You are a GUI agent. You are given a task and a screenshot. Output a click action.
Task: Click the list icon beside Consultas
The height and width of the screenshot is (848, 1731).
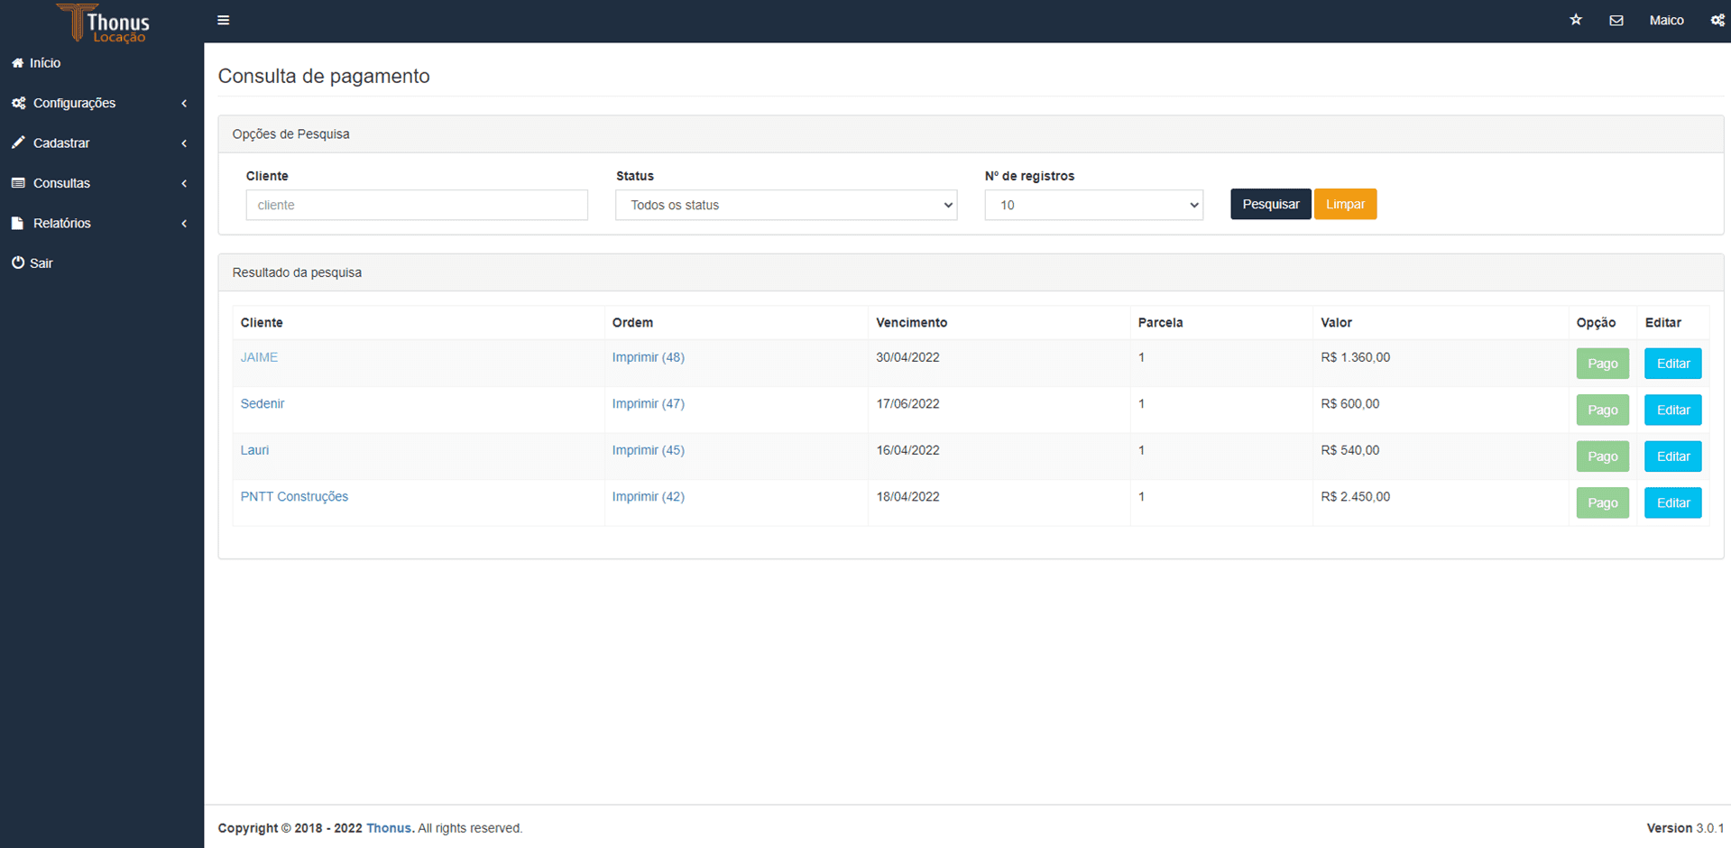(x=18, y=183)
